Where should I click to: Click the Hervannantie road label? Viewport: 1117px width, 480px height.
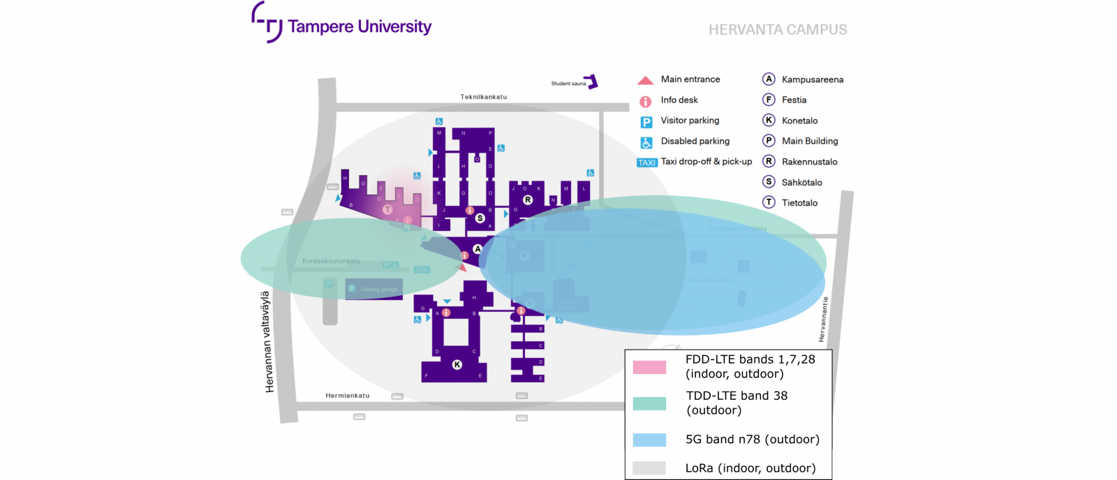[x=824, y=320]
